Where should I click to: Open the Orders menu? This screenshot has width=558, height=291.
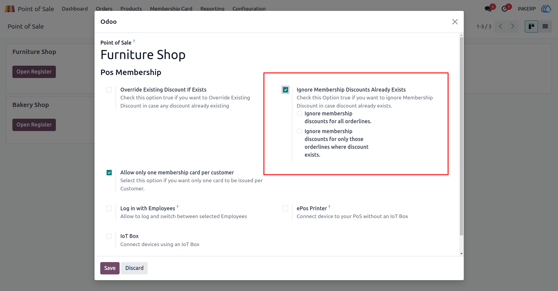click(x=104, y=9)
